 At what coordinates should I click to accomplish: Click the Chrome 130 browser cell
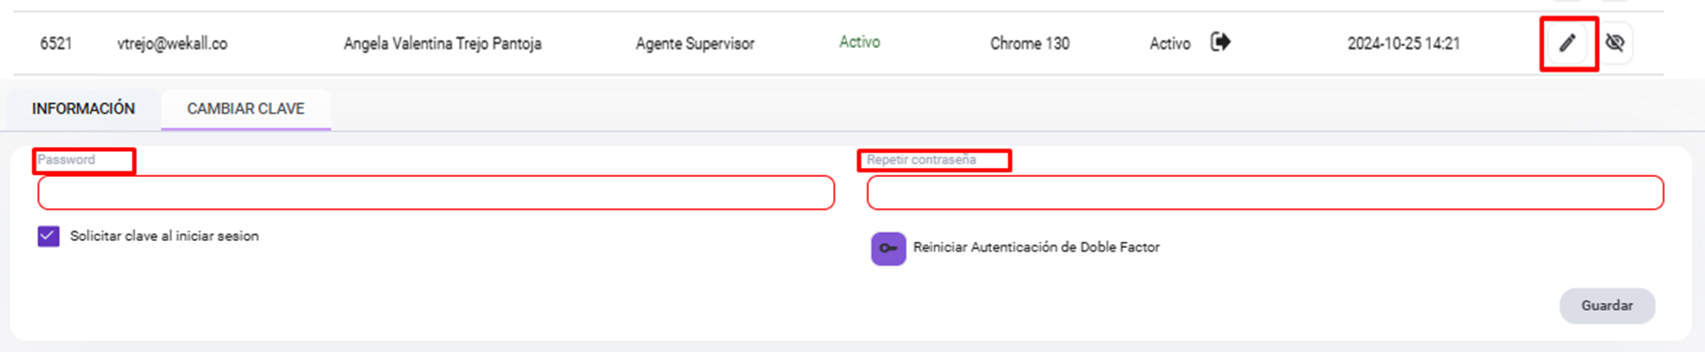click(1029, 44)
